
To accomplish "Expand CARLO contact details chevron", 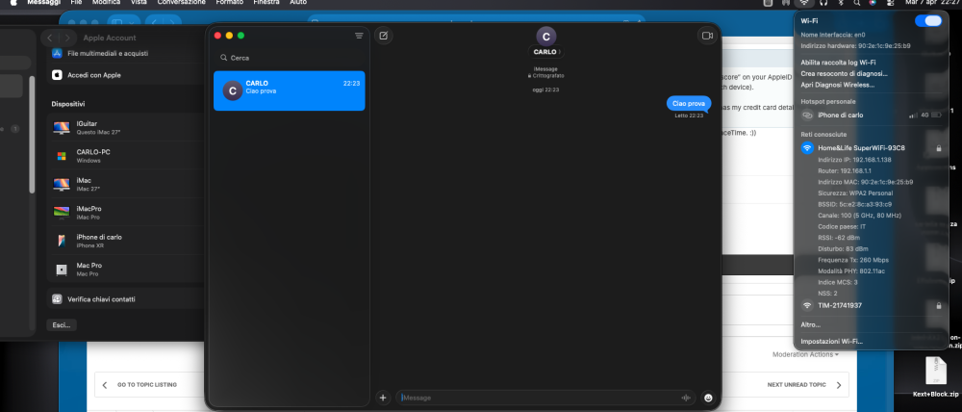I will 559,52.
